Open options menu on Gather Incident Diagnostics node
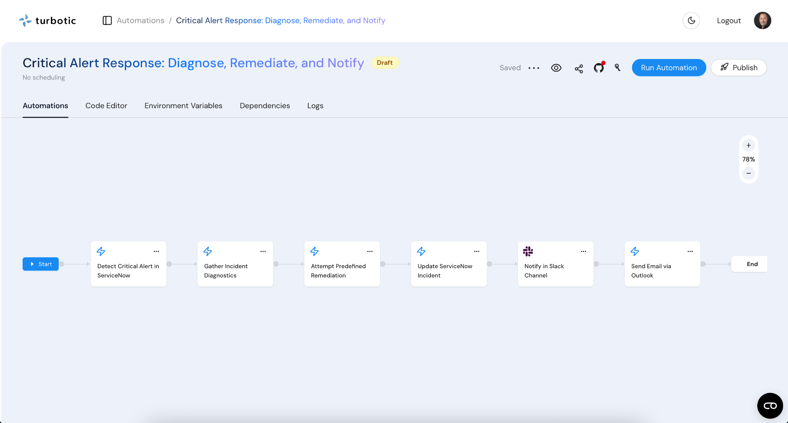Viewport: 788px width, 423px height. [263, 251]
